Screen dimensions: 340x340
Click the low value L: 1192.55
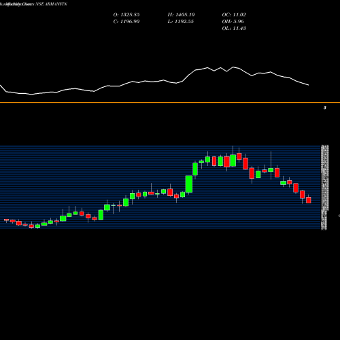180,21
